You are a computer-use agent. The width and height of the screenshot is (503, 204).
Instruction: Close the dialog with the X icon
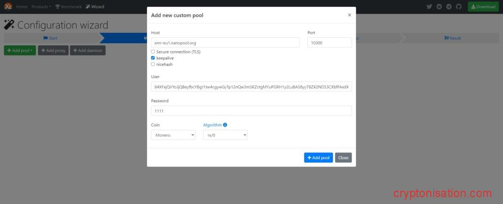(349, 15)
